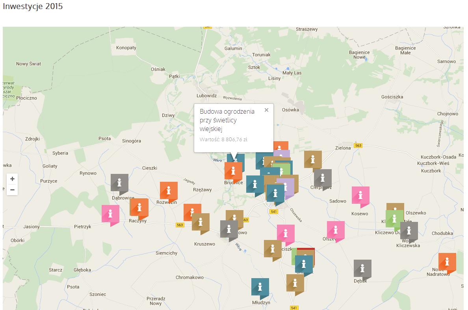Click the Lubowidz town label on map
The height and width of the screenshot is (310, 468).
tap(207, 96)
